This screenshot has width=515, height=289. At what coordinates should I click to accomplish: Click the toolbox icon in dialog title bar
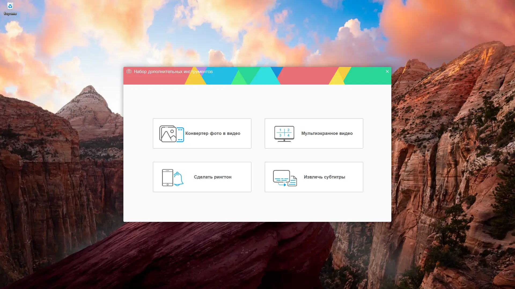[129, 71]
